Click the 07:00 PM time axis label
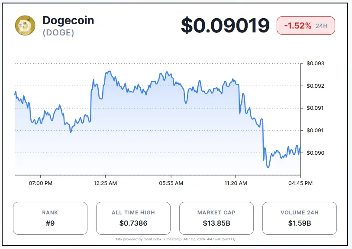Screen dimensions: 352x249 tap(40, 183)
